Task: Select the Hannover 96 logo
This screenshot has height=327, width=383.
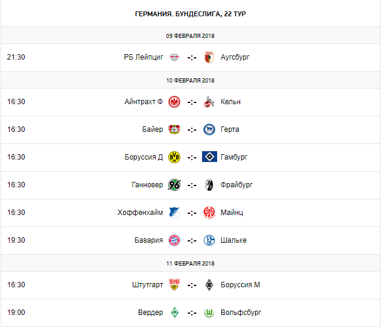Action: pos(174,185)
